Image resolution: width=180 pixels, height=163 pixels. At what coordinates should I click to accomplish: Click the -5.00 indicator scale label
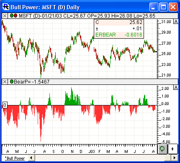(166, 142)
